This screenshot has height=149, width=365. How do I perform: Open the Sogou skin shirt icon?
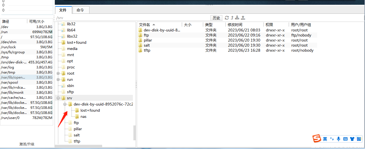click(x=352, y=139)
